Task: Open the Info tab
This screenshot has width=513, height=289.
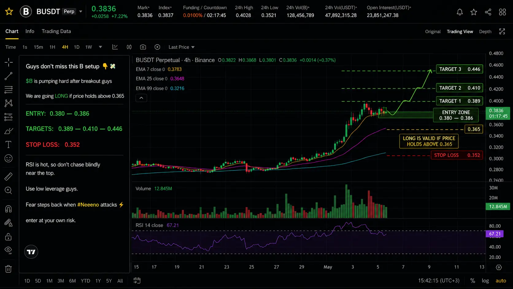Action: point(30,31)
